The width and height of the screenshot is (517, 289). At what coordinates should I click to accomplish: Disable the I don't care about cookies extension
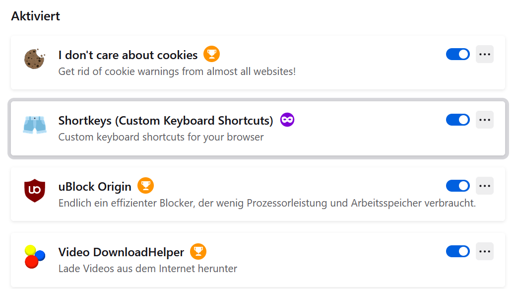click(457, 54)
